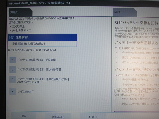Screen dimensions: 159x119
Task: Click the pointing hand icon beside 注意事項
Action: [12, 37]
